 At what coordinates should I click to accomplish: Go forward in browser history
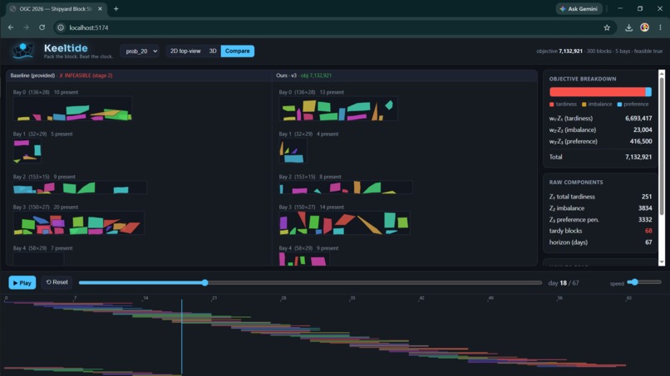tap(26, 27)
